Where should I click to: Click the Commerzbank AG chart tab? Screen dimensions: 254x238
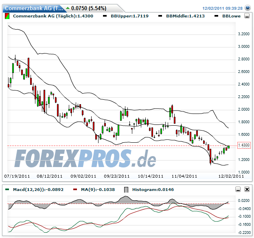click(34, 8)
